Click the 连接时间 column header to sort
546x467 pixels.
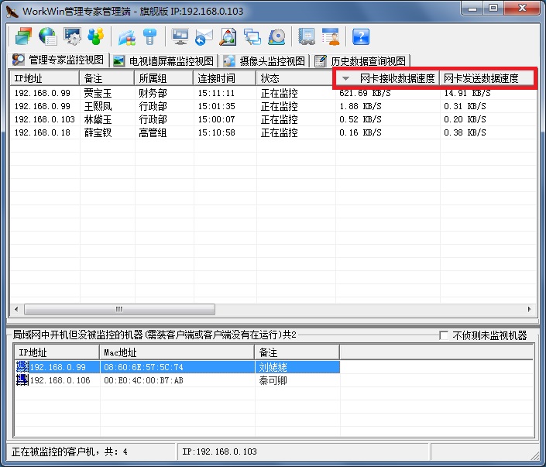[225, 78]
